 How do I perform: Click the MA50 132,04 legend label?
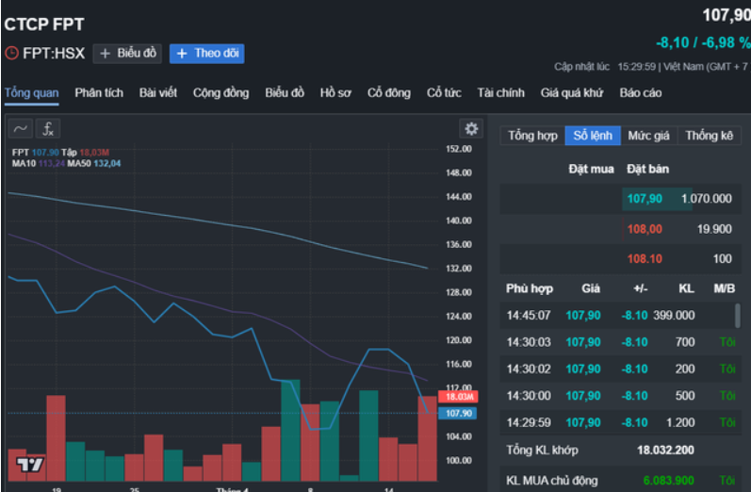point(94,163)
